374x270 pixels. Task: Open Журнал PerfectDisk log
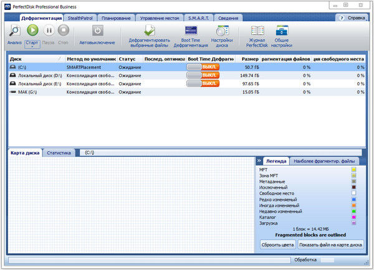click(257, 30)
